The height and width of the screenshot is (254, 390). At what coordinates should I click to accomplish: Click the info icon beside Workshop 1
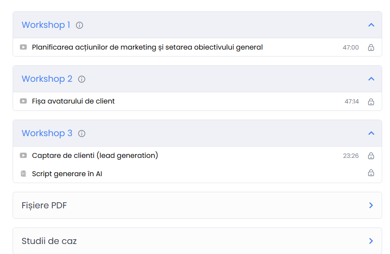[79, 25]
